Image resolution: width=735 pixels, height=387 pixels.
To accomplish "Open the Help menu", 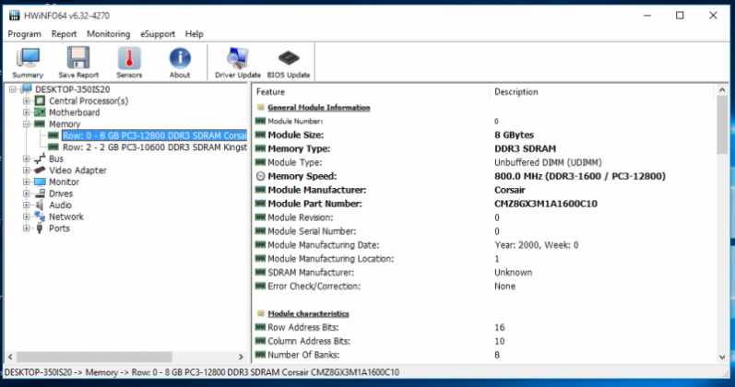I will coord(194,34).
